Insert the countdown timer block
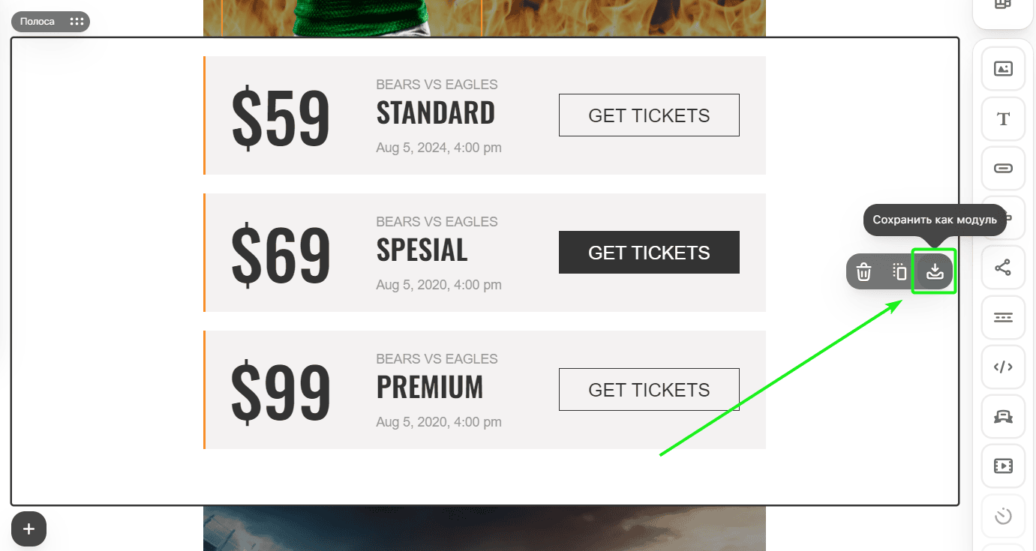Image resolution: width=1036 pixels, height=551 pixels. pyautogui.click(x=1003, y=516)
